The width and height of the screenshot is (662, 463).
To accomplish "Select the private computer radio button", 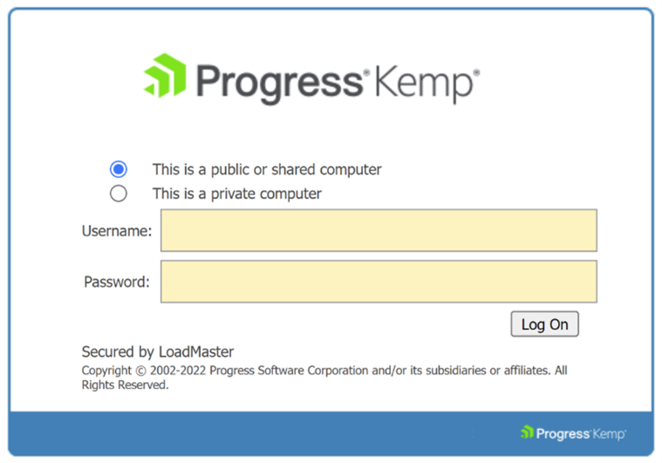I will pos(119,194).
